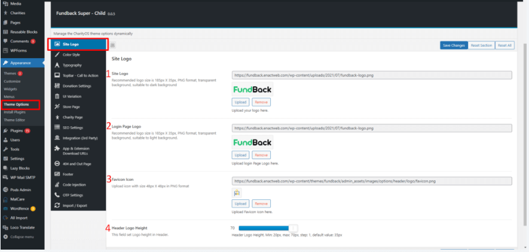This screenshot has height=252, width=529.
Task: Click the Appearance paintbrush icon
Action: [x=5, y=63]
